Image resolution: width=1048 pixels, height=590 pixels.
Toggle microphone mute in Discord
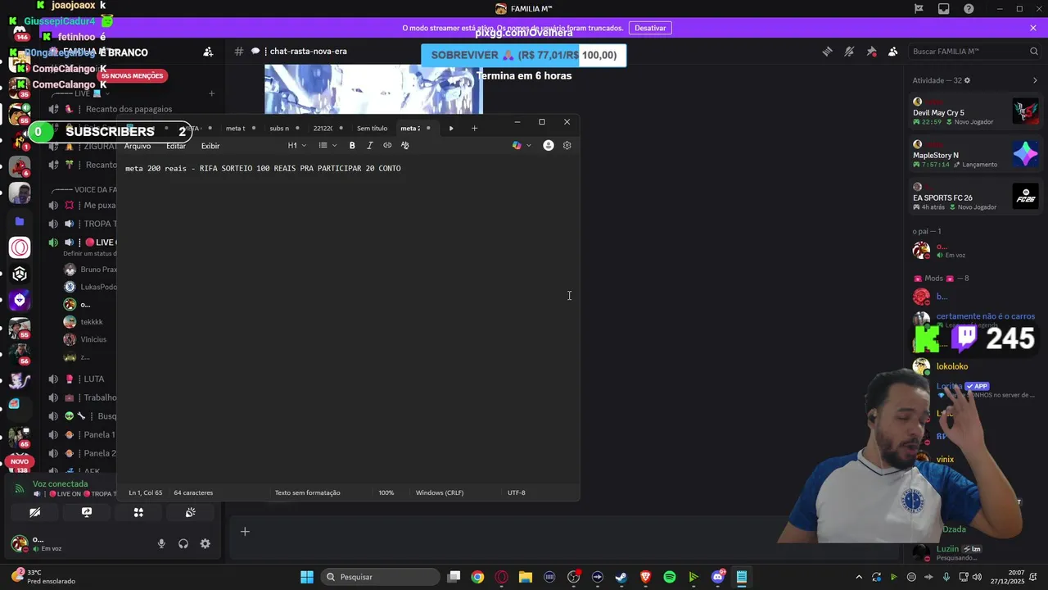click(161, 543)
